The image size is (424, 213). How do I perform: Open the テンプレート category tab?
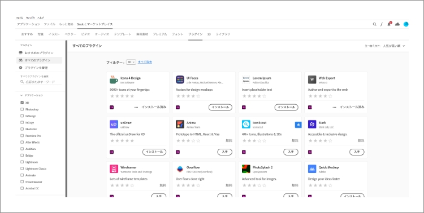(123, 34)
